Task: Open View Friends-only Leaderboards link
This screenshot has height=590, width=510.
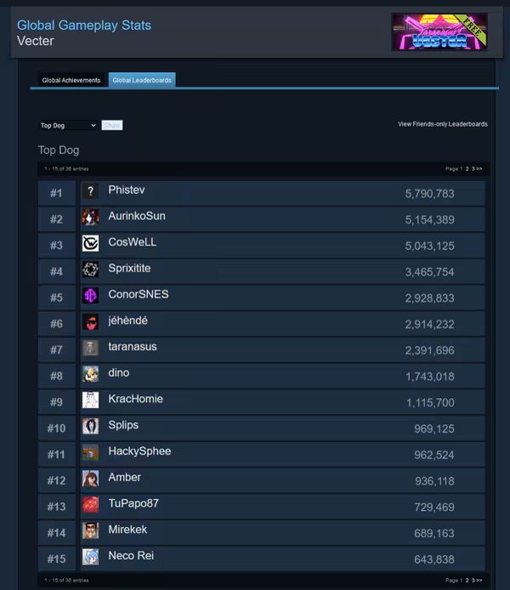Action: pos(443,124)
